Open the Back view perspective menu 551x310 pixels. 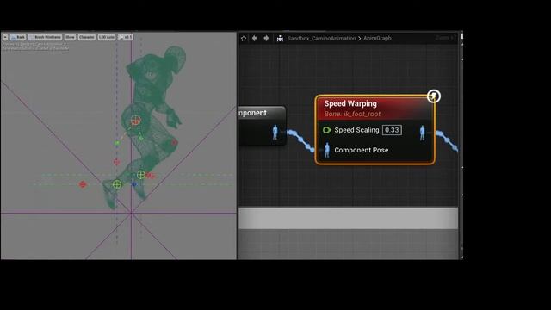18,37
